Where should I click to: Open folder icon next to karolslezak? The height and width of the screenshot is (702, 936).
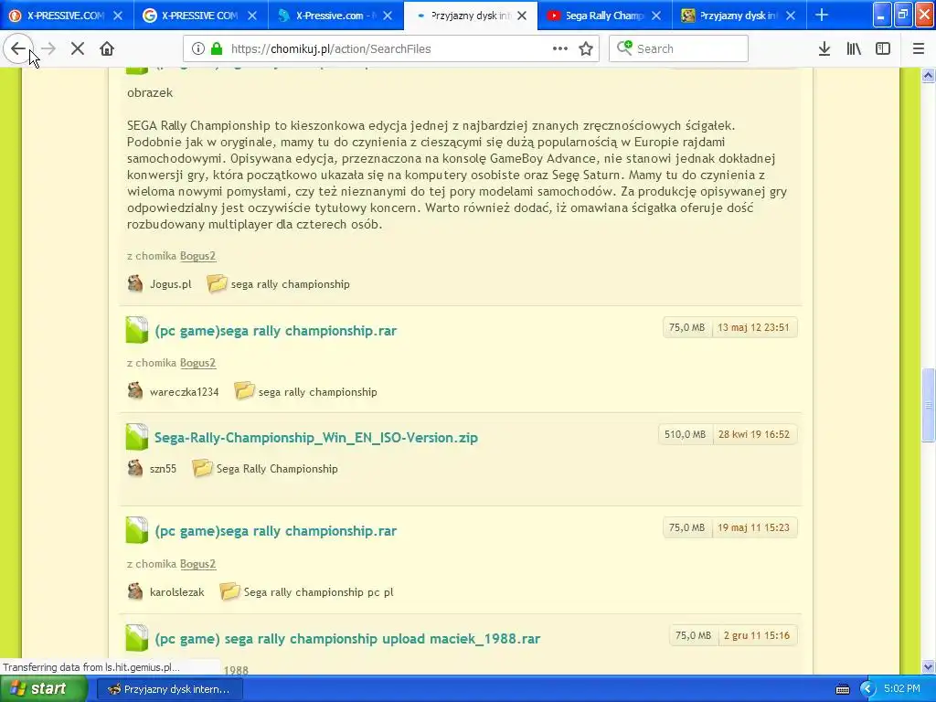(229, 591)
